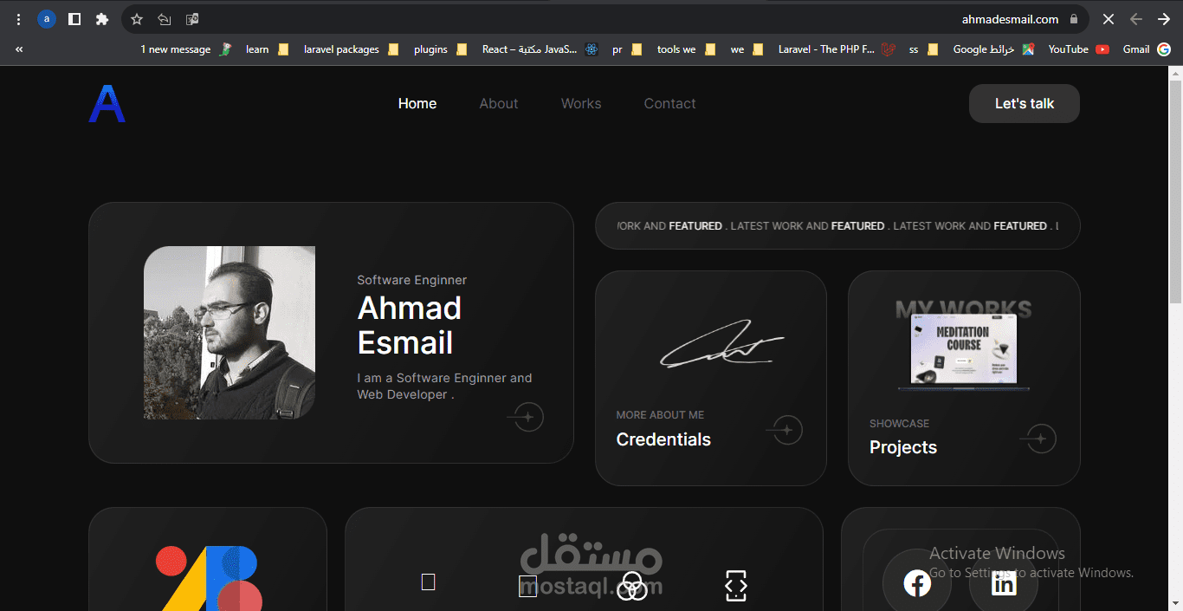Open the Facebook social icon
The image size is (1183, 611).
click(917, 584)
